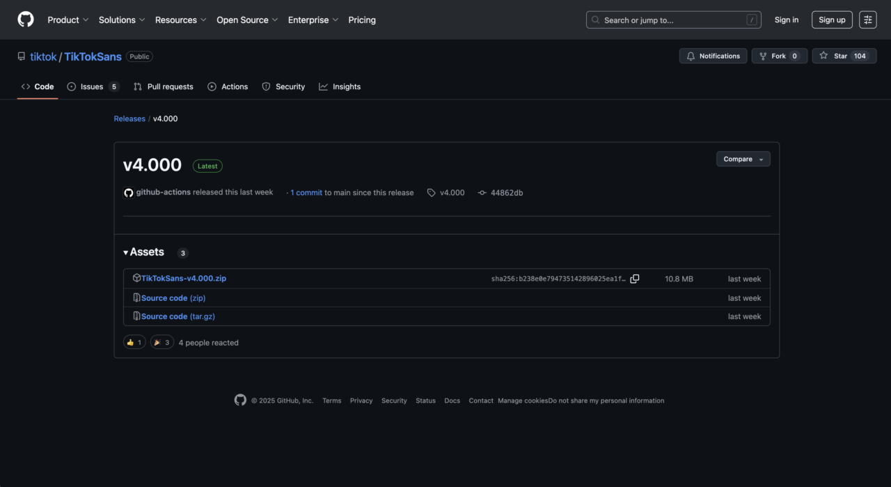Click the Notifications bell button
Image resolution: width=891 pixels, height=487 pixels.
tap(713, 56)
